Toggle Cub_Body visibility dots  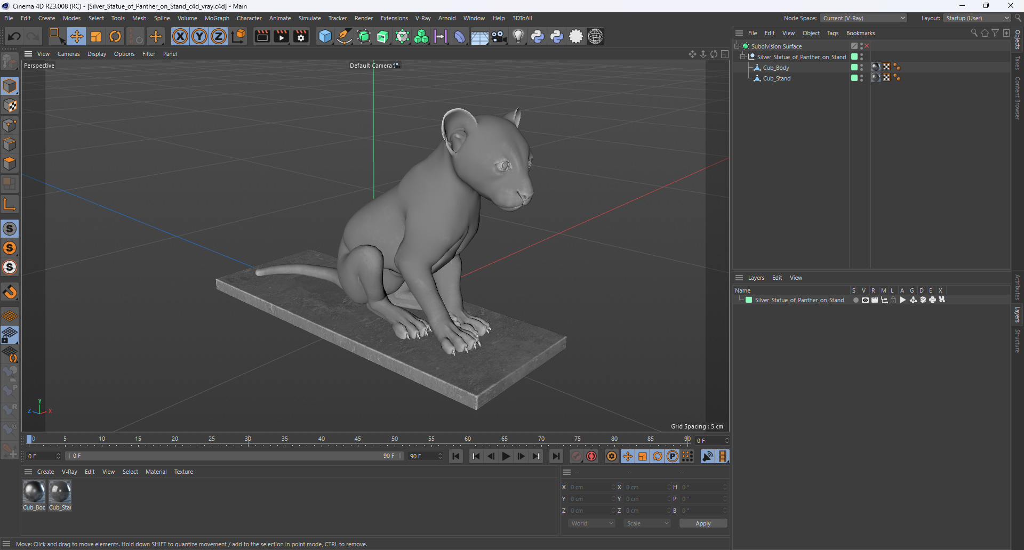pos(862,68)
